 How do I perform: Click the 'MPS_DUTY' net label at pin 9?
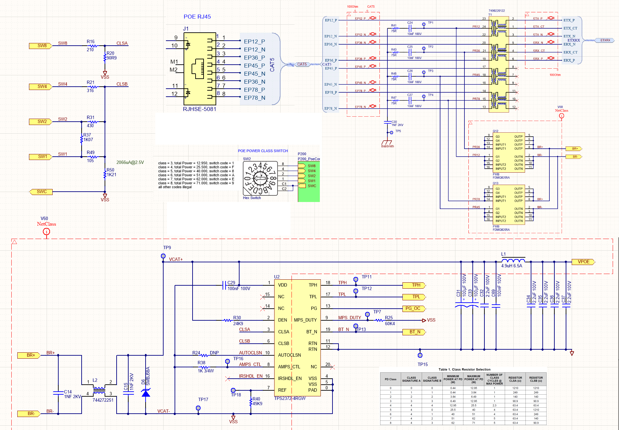349,318
